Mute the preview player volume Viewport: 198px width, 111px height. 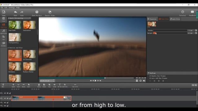144,81
